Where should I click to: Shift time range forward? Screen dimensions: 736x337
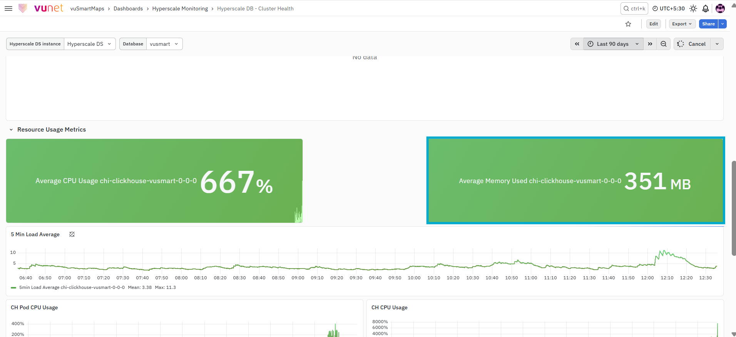[x=650, y=44]
